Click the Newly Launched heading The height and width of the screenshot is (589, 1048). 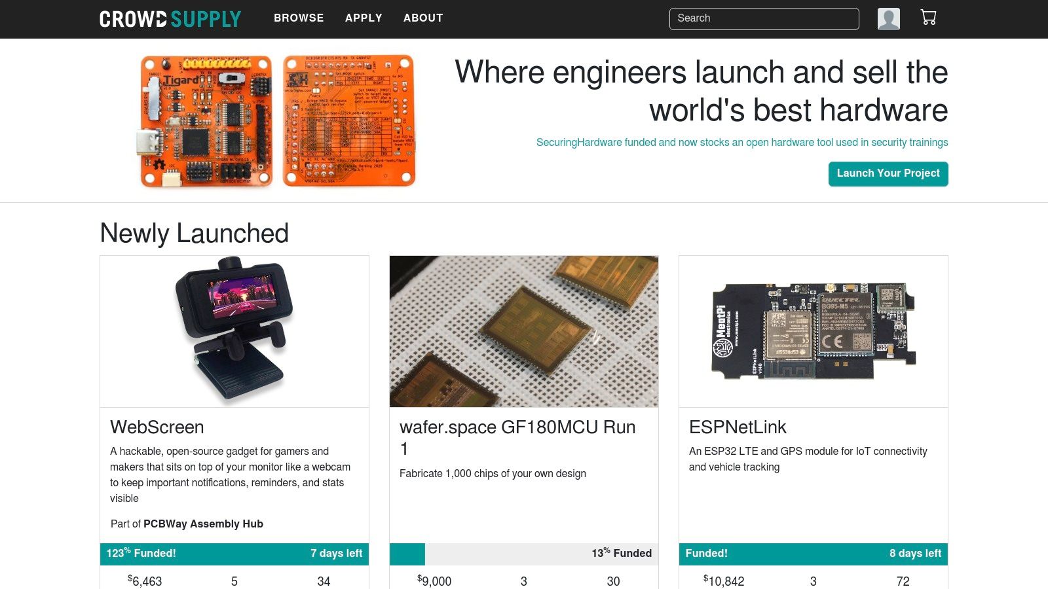(195, 234)
